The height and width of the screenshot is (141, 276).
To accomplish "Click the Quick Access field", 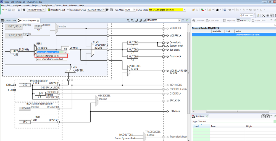I will coord(246,15).
